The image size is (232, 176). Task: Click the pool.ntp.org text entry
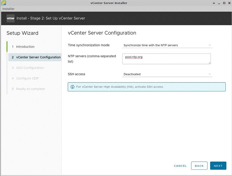(x=134, y=57)
